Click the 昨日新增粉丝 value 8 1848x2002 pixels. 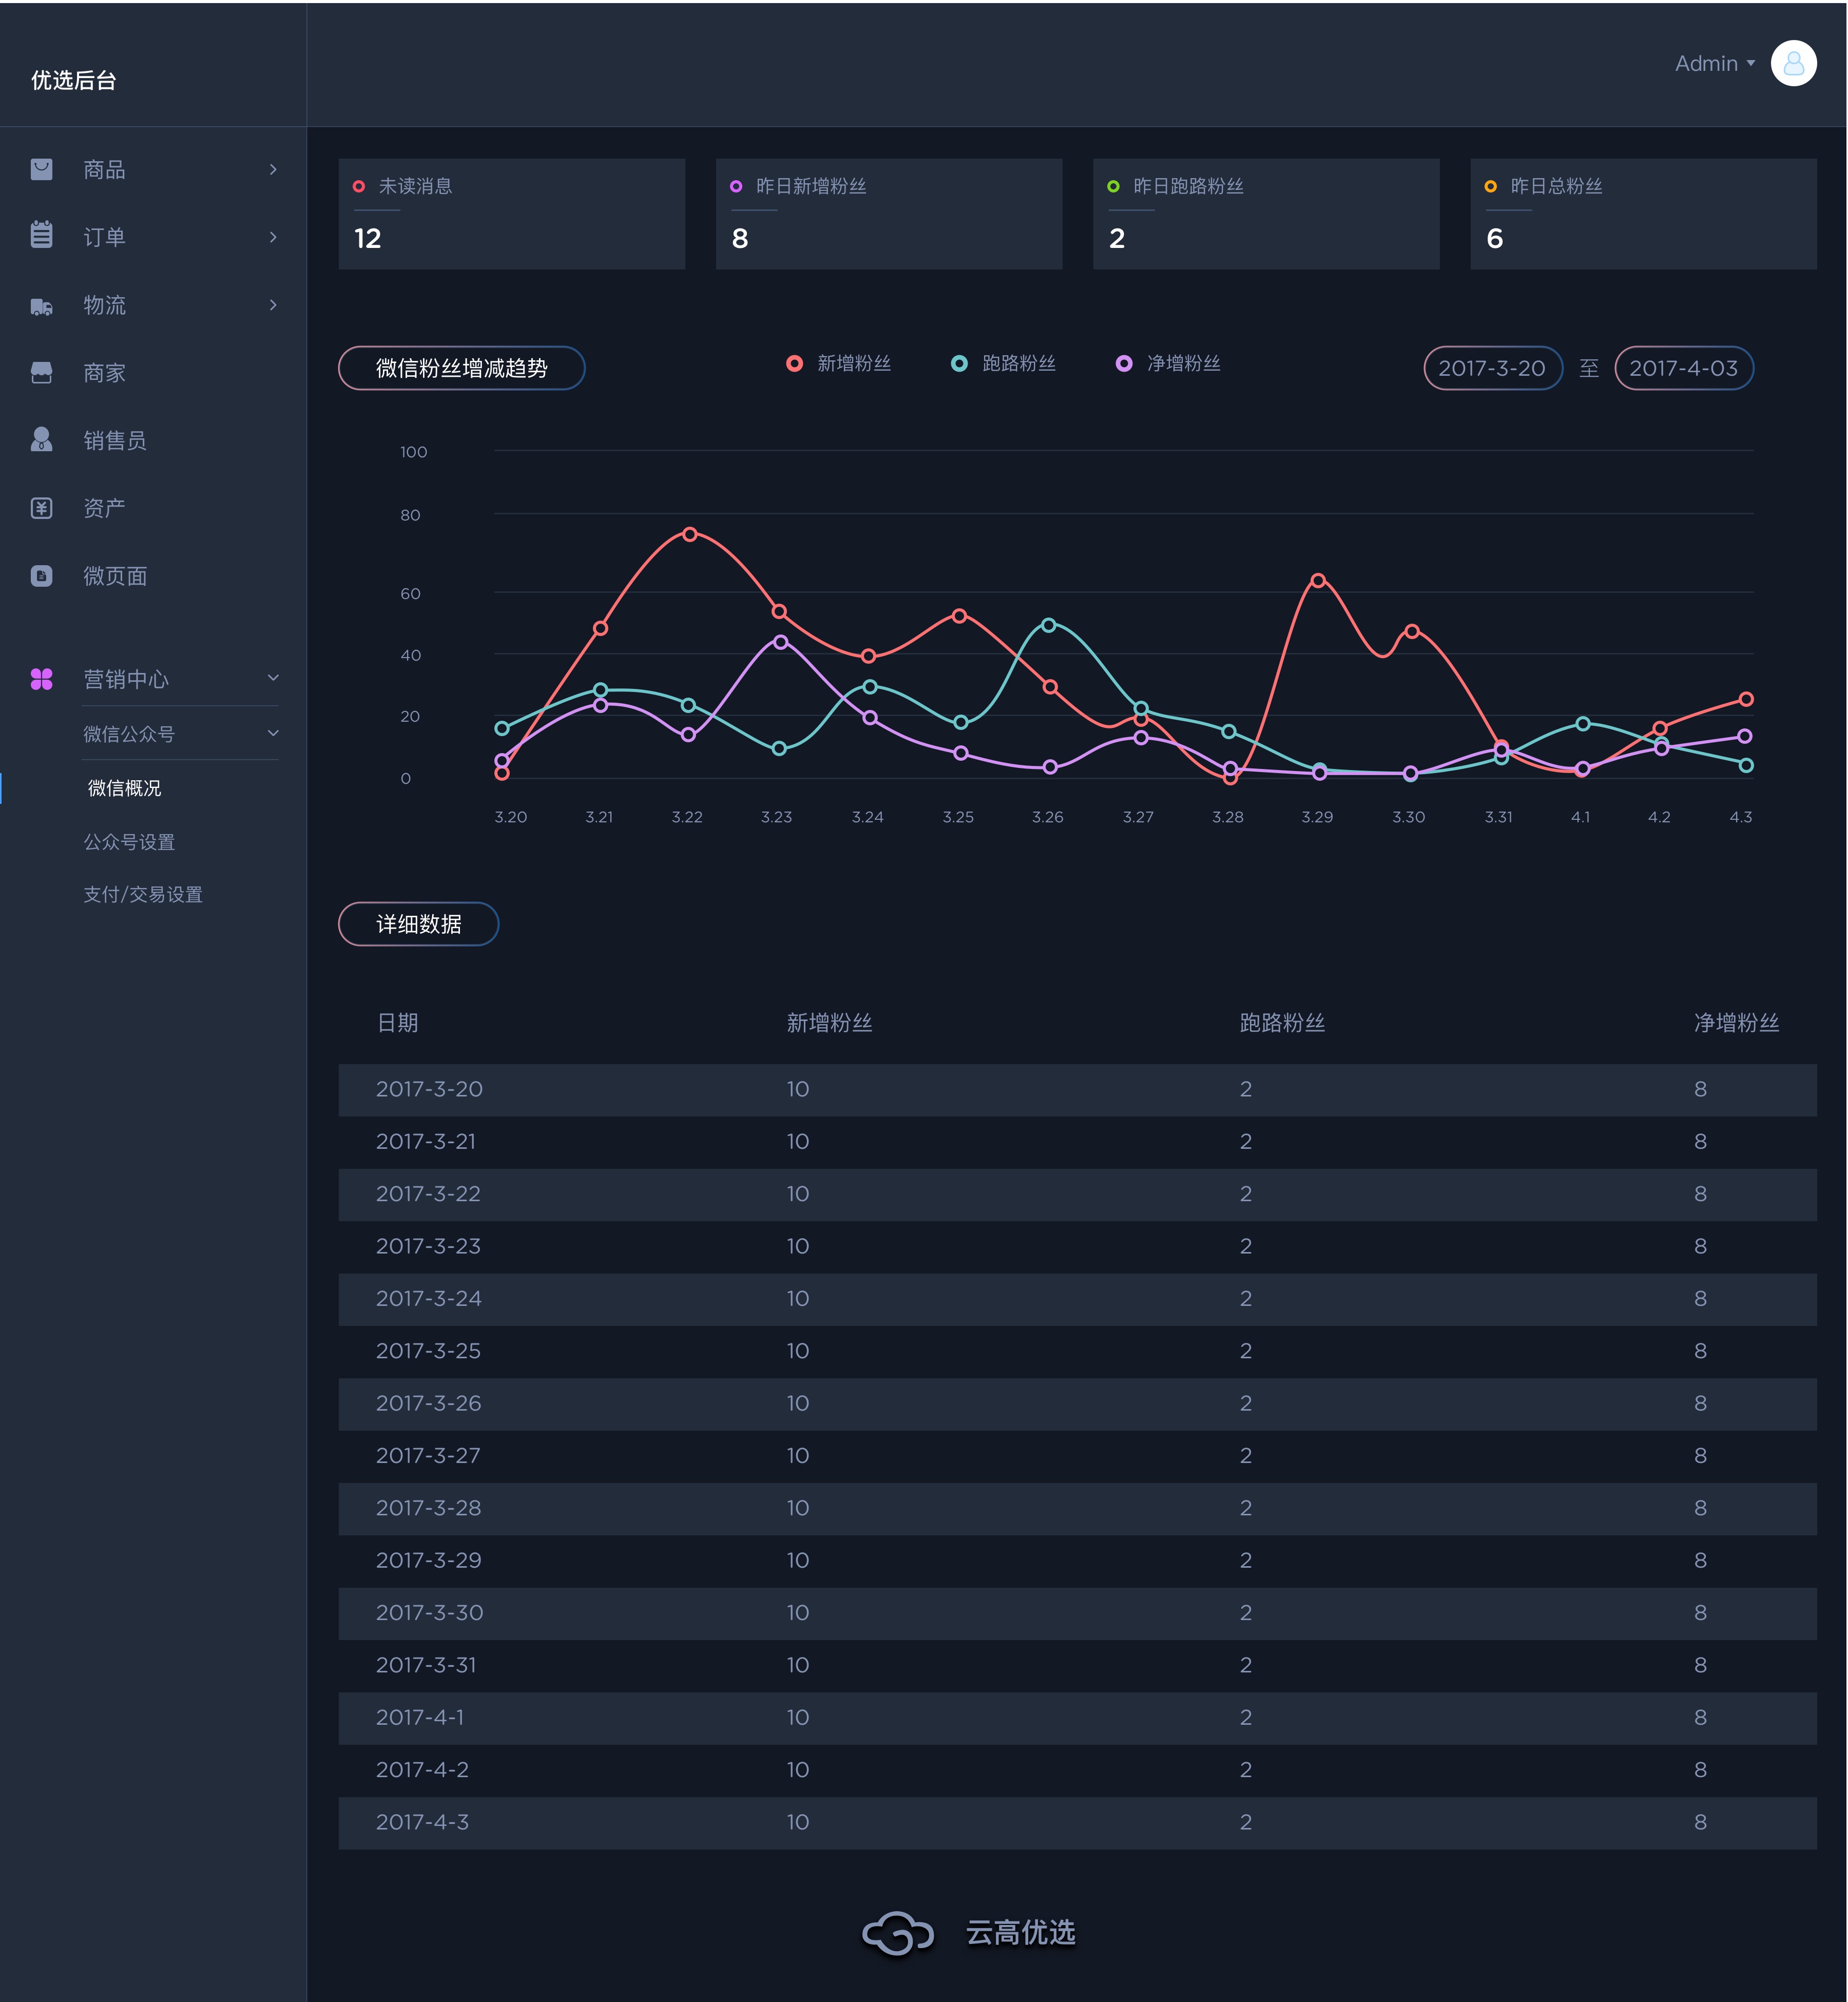[740, 238]
